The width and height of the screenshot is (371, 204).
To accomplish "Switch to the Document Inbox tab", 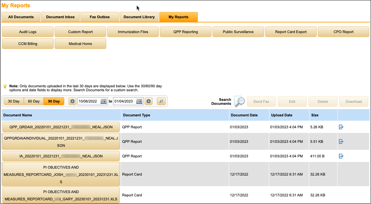I will coord(60,17).
